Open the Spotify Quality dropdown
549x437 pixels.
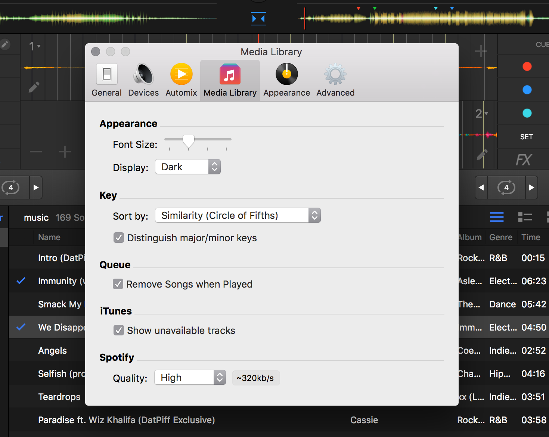(x=190, y=378)
